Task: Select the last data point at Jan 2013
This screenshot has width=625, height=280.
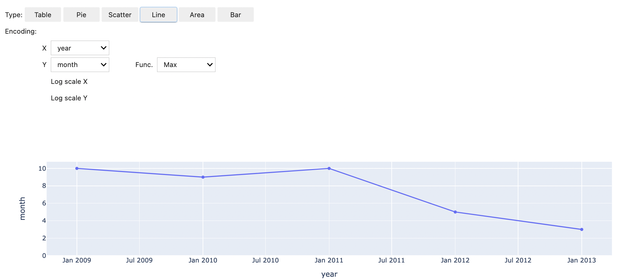Action: click(581, 229)
